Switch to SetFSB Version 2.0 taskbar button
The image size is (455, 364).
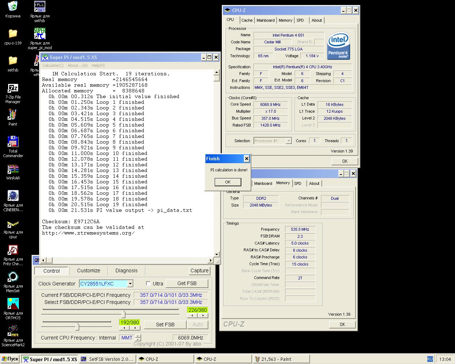click(x=107, y=359)
